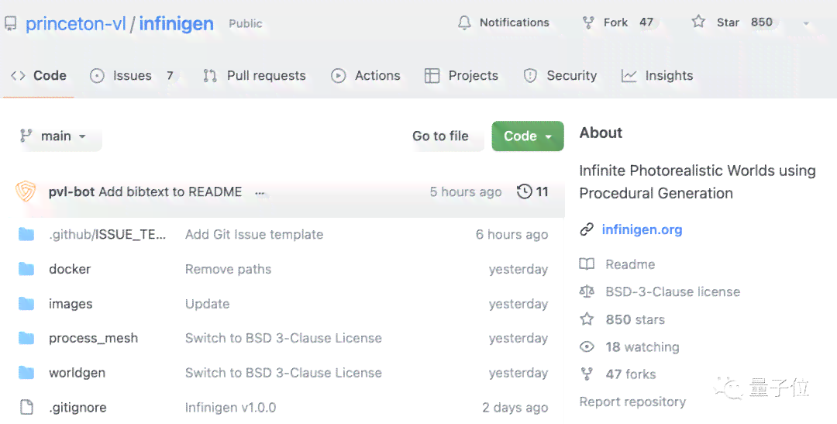Viewport: 837px width, 424px height.
Task: Click the branch icon beside main
Action: [25, 136]
